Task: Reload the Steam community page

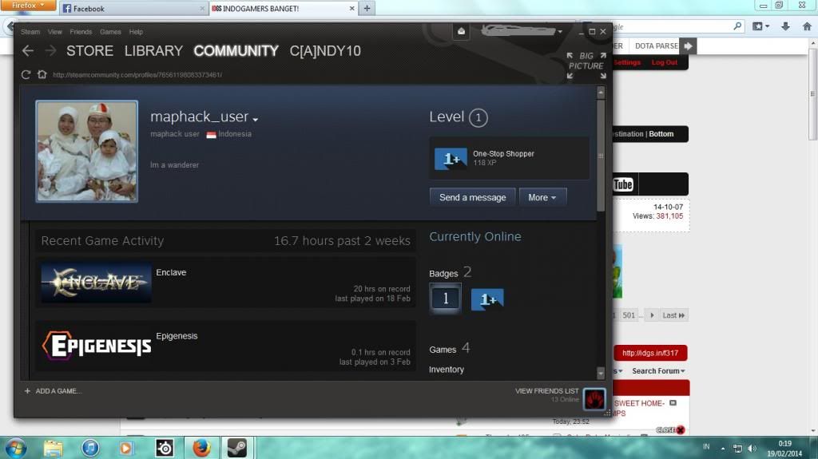Action: pyautogui.click(x=26, y=74)
